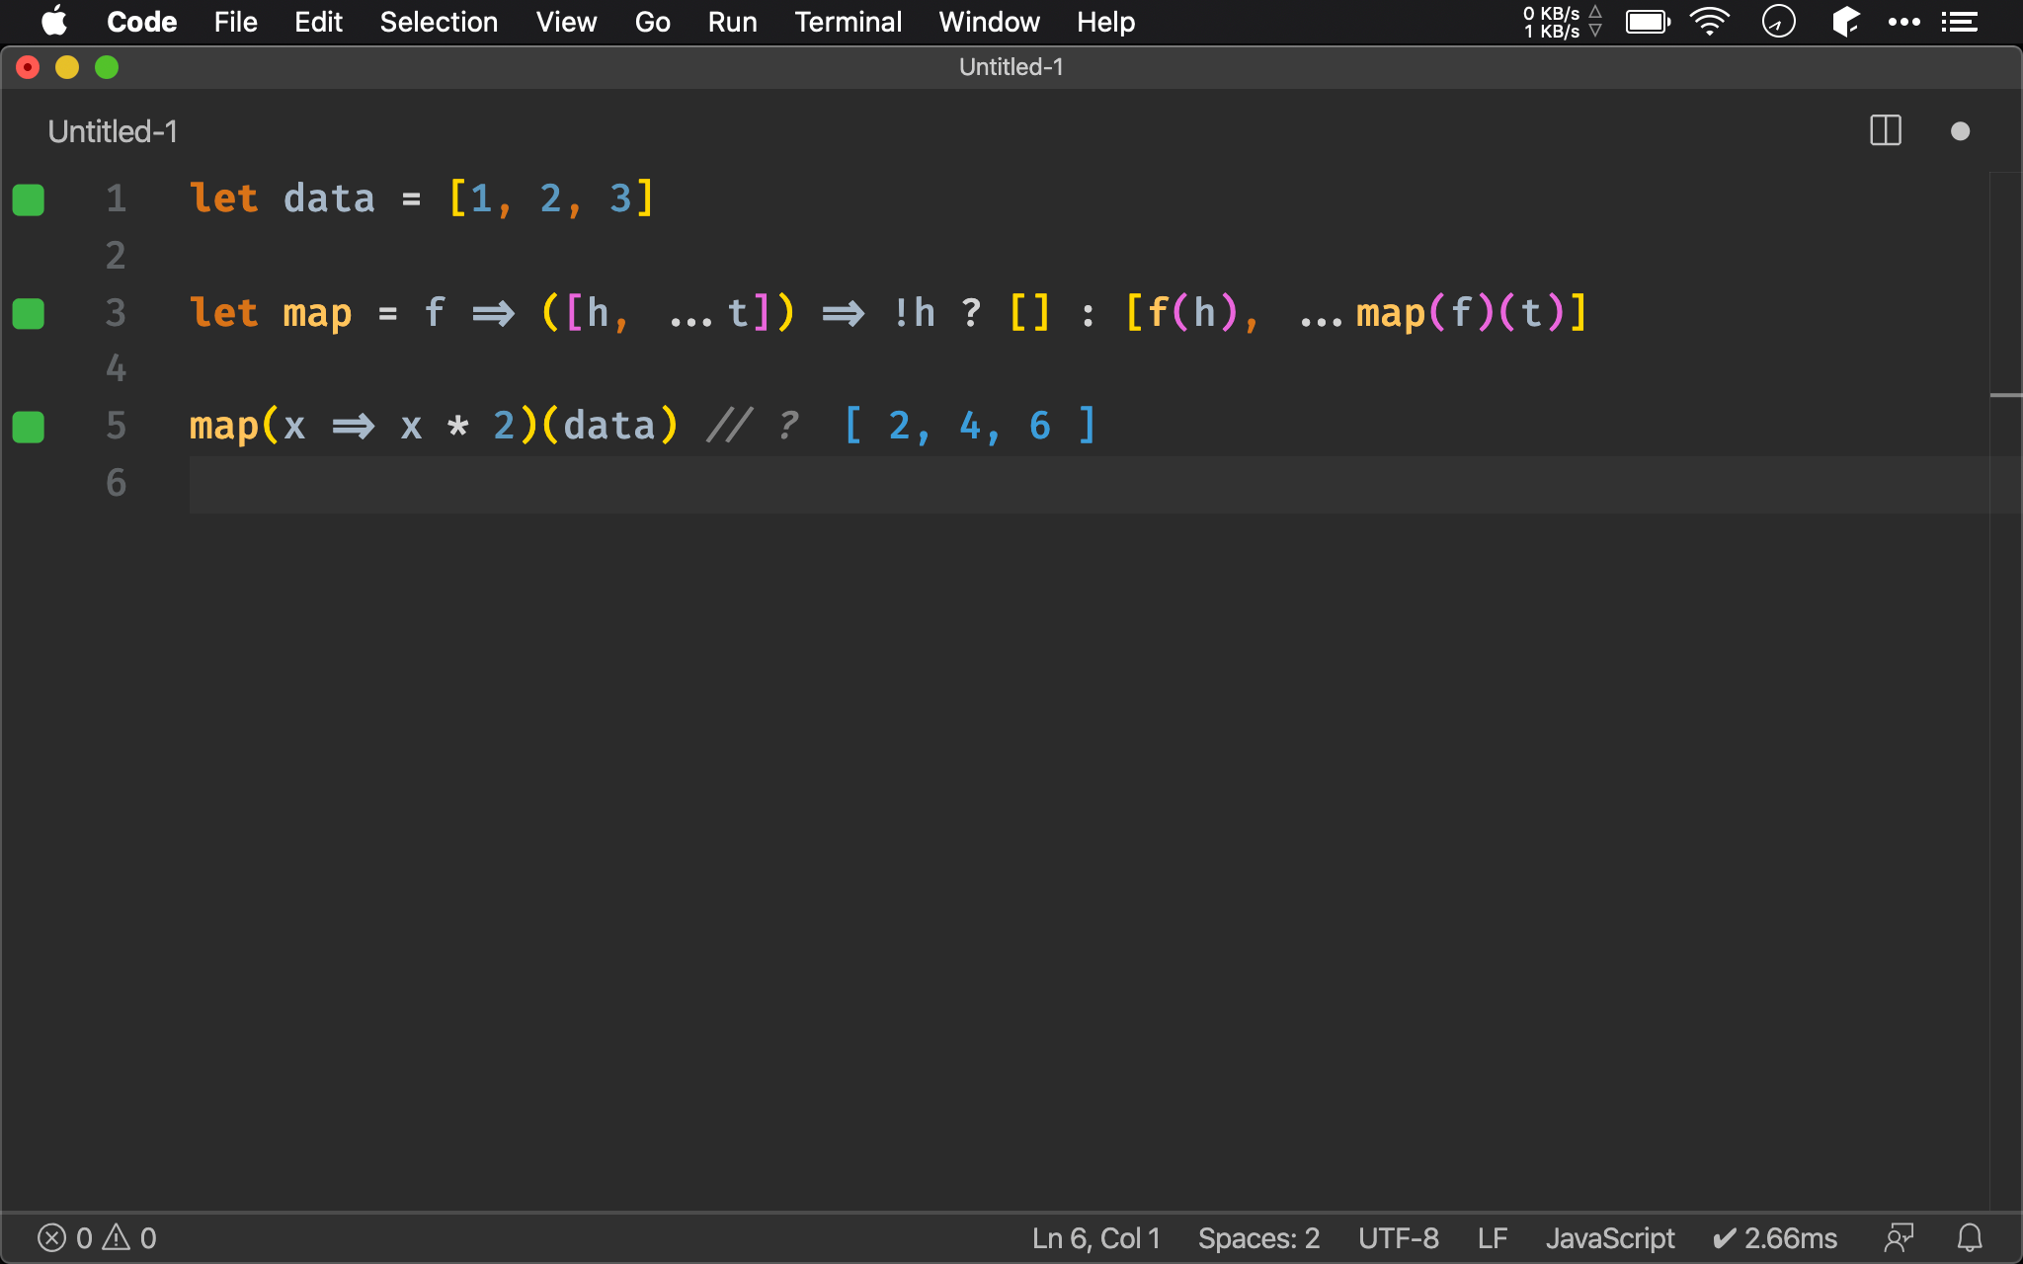Click the green Quokka marker on line 1
The height and width of the screenshot is (1264, 2023).
pos(29,199)
